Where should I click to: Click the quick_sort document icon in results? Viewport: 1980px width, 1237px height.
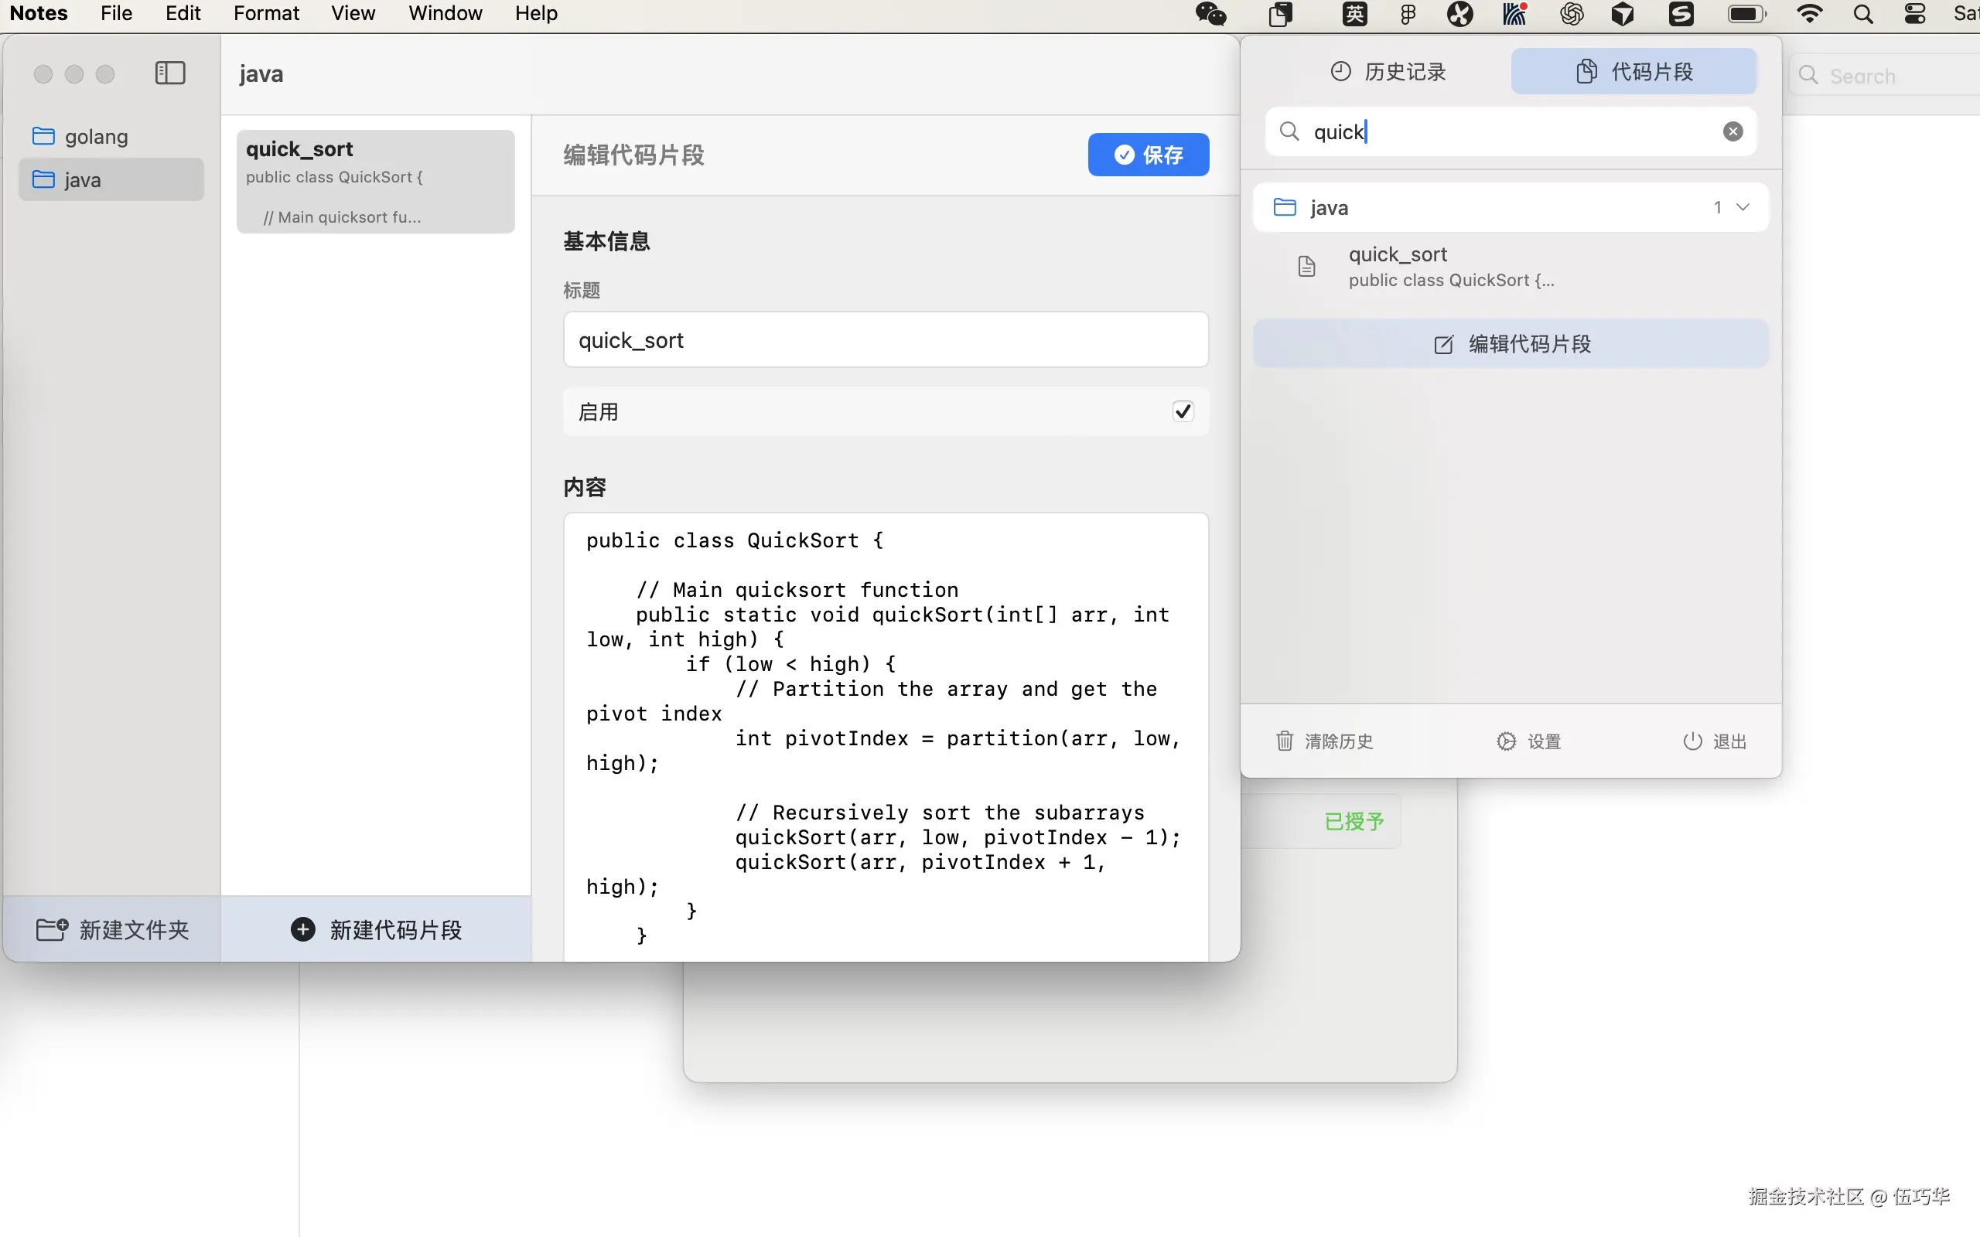(1306, 265)
